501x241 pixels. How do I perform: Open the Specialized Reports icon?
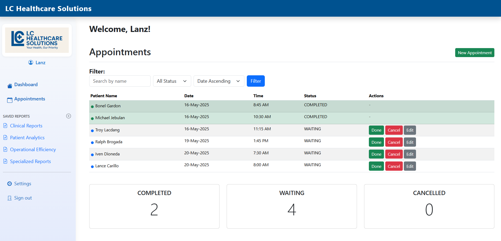coord(6,161)
